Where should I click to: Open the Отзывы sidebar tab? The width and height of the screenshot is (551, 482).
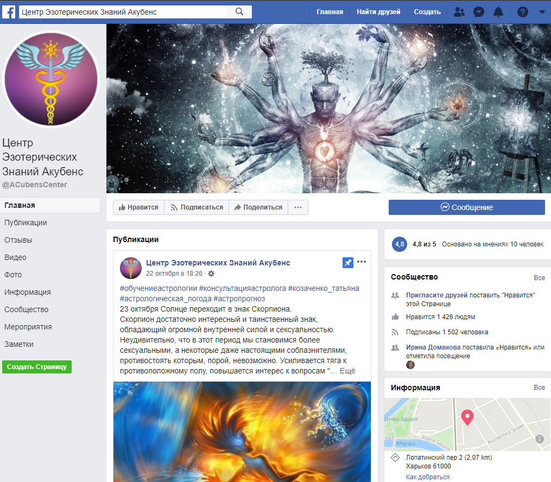pos(18,240)
